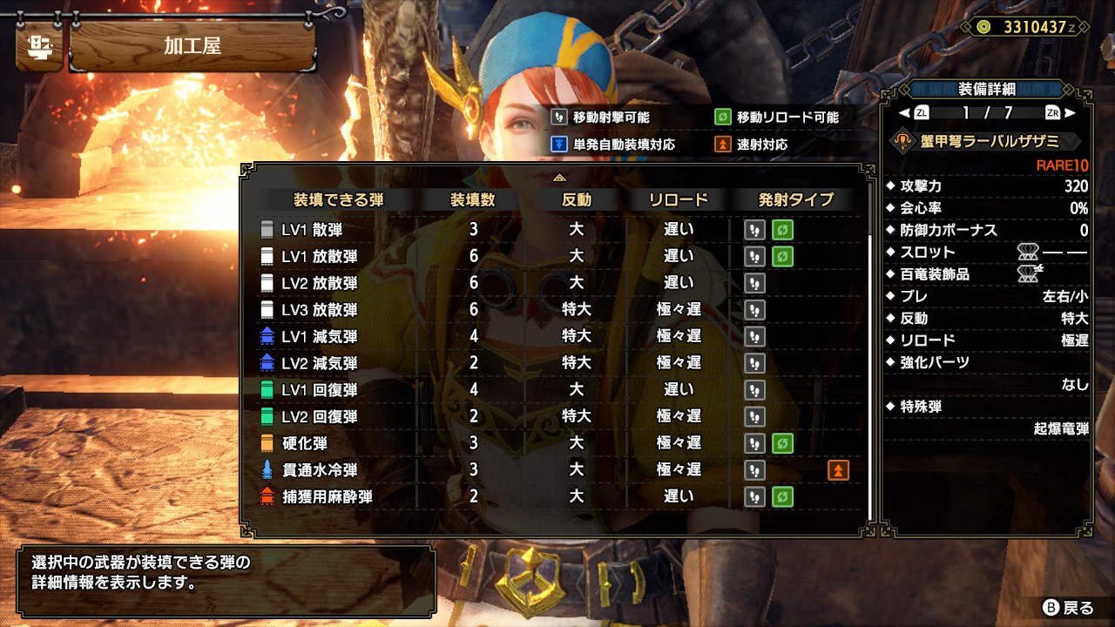Click the green move-reload icon on LV1 散弾
This screenshot has height=627, width=1115.
pos(782,230)
